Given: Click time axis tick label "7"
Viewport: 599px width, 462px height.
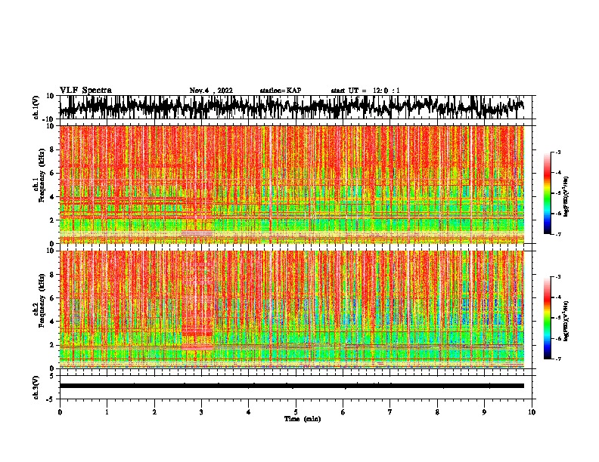Looking at the screenshot, I should tap(390, 412).
